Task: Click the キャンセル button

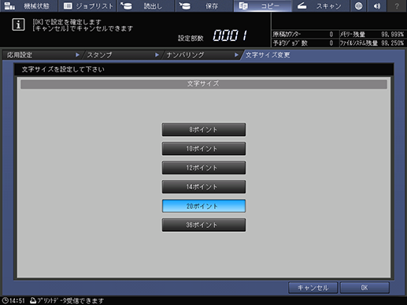Action: 313,288
